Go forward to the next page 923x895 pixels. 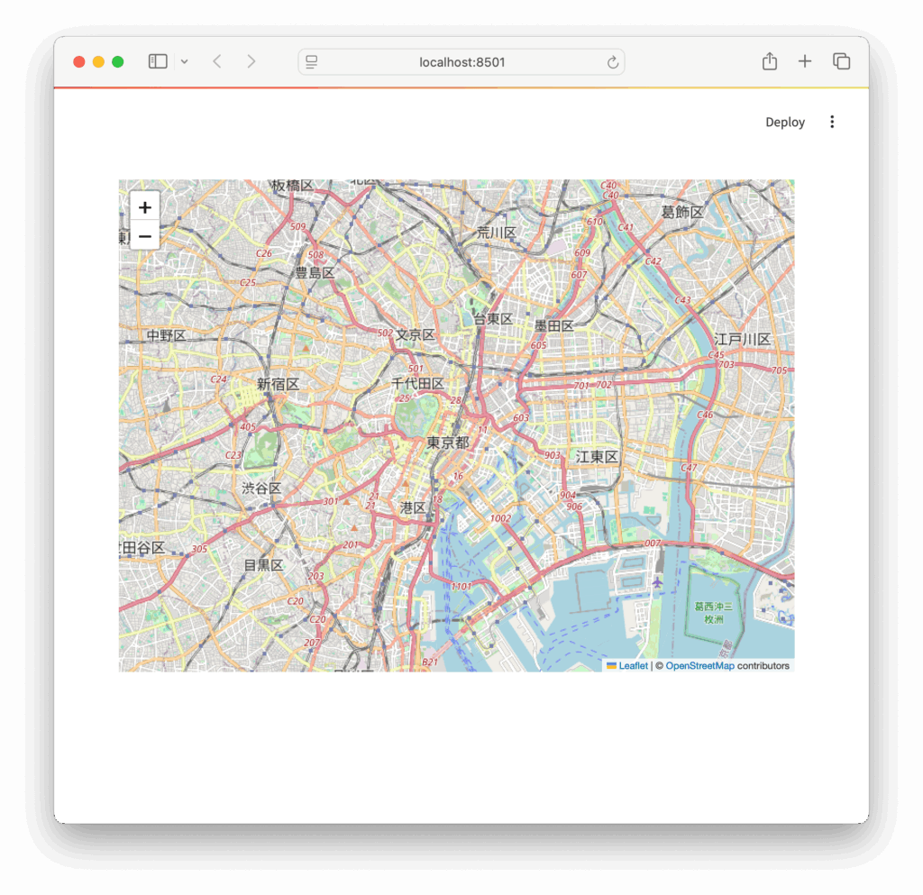(x=251, y=61)
